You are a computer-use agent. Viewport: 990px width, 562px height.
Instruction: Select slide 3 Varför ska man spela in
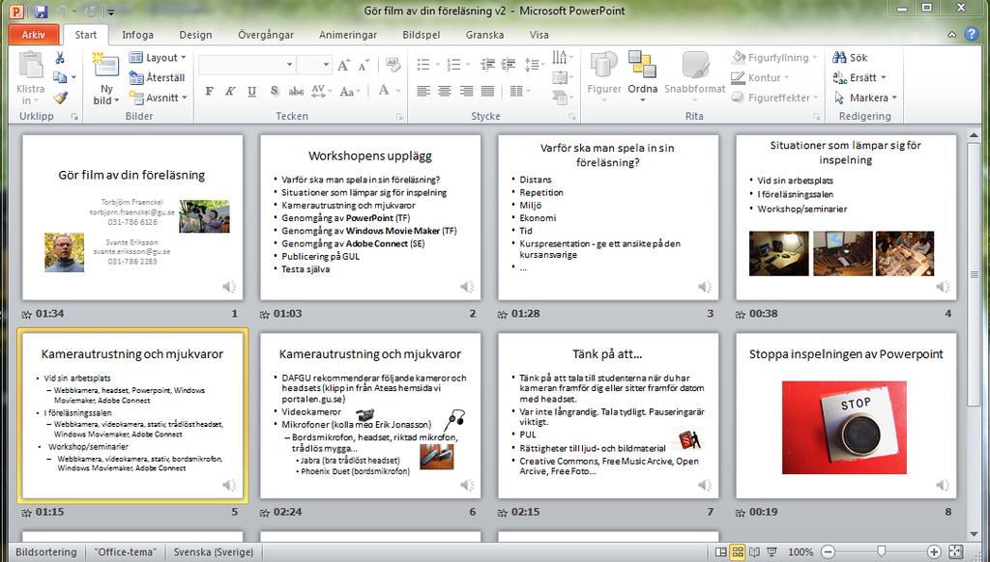(x=608, y=217)
